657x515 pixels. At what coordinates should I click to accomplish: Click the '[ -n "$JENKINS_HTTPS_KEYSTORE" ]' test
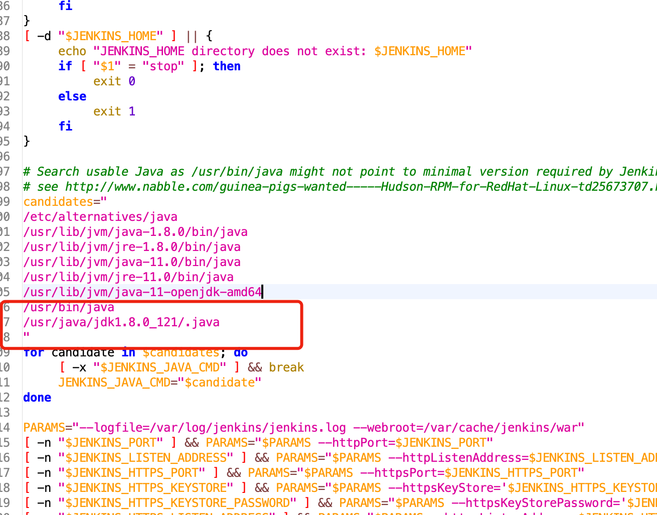point(135,488)
